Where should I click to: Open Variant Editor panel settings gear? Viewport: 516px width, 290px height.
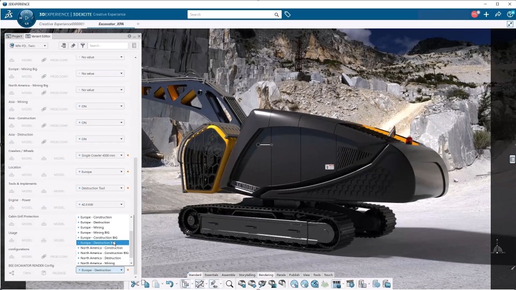pos(129,36)
